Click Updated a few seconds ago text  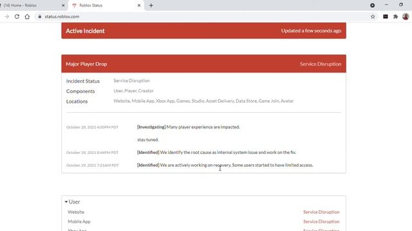[x=311, y=31]
